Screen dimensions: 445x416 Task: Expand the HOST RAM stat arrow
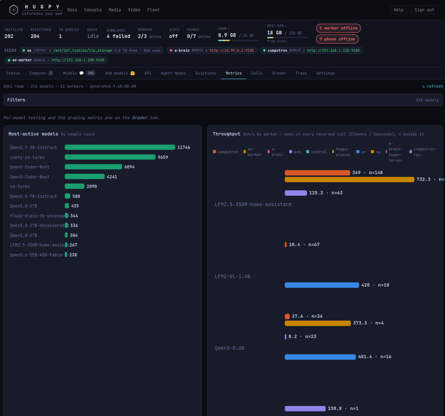[x=285, y=26]
